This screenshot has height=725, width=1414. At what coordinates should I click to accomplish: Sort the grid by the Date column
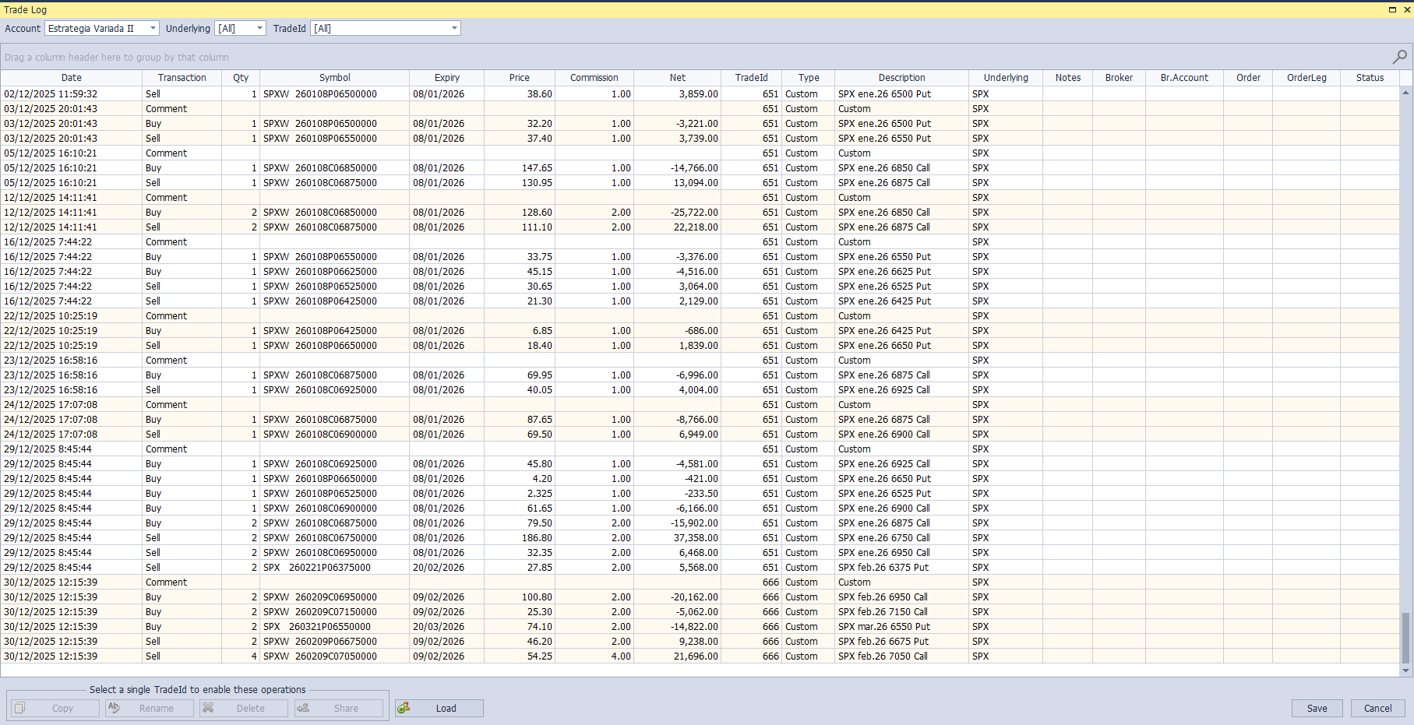point(72,77)
